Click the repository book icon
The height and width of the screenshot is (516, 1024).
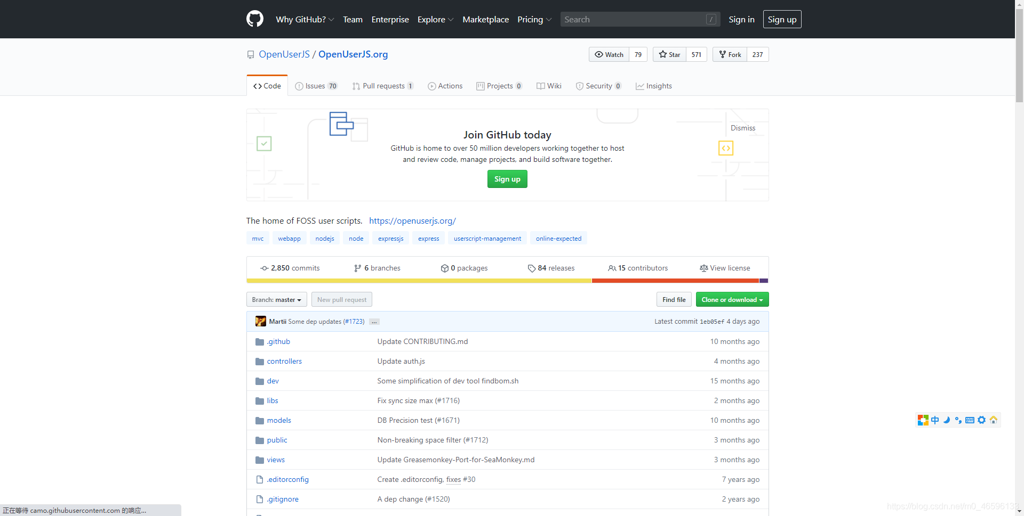coord(251,55)
